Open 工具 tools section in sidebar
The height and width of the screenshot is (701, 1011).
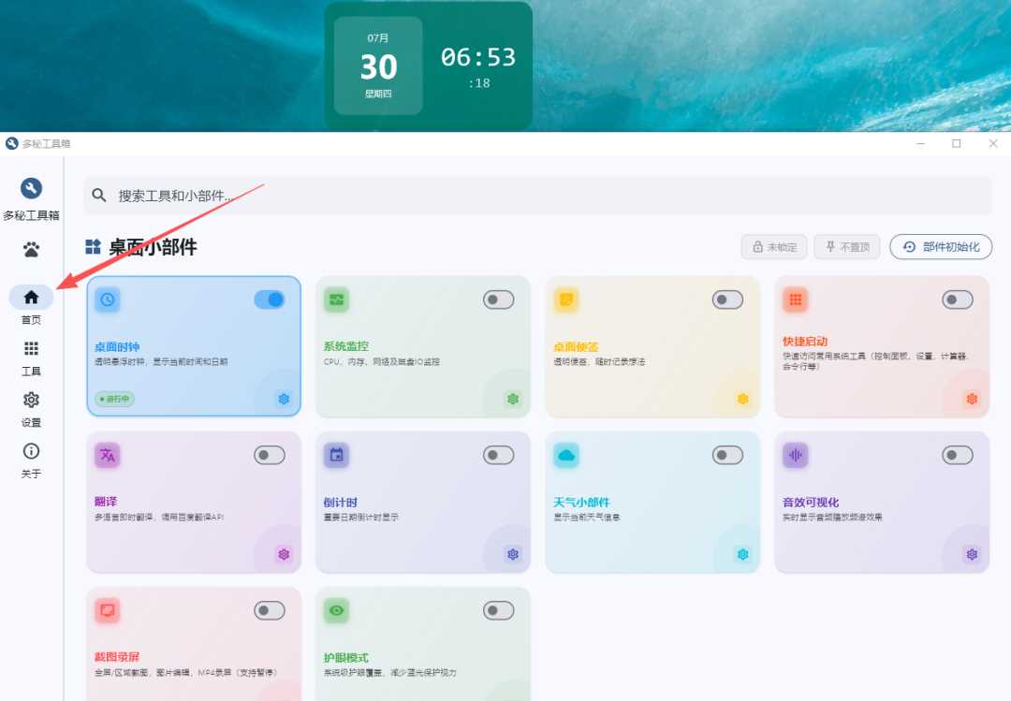pyautogui.click(x=31, y=358)
